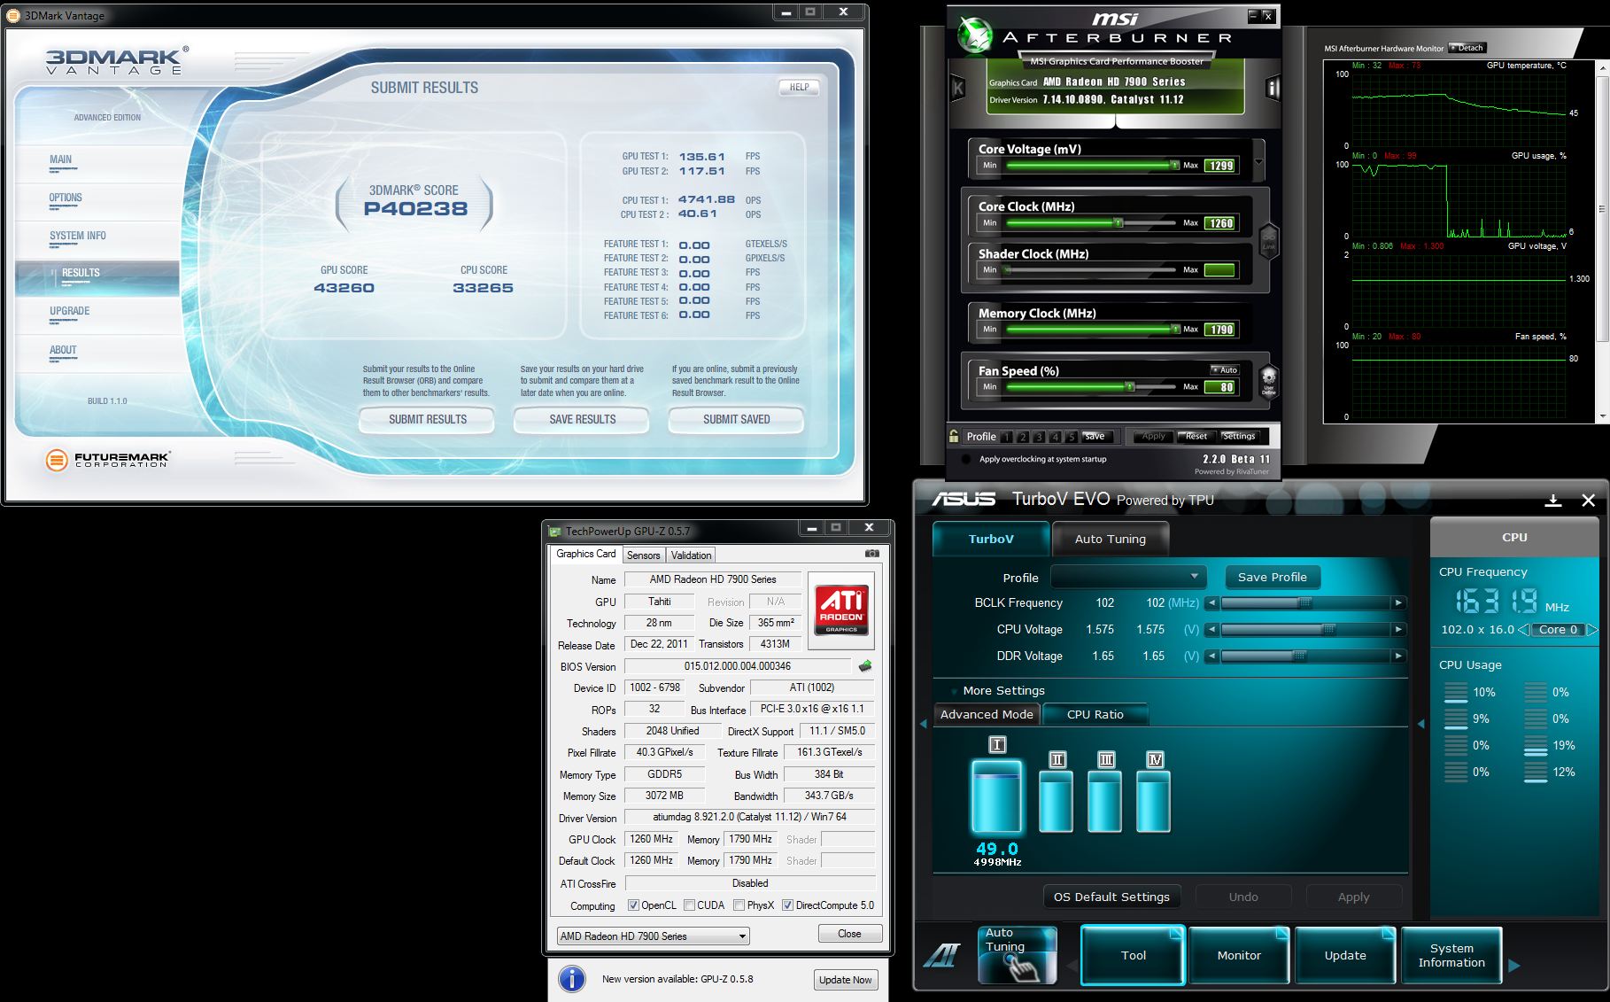
Task: Click the Update Now button for GPU-Z
Action: tap(846, 980)
